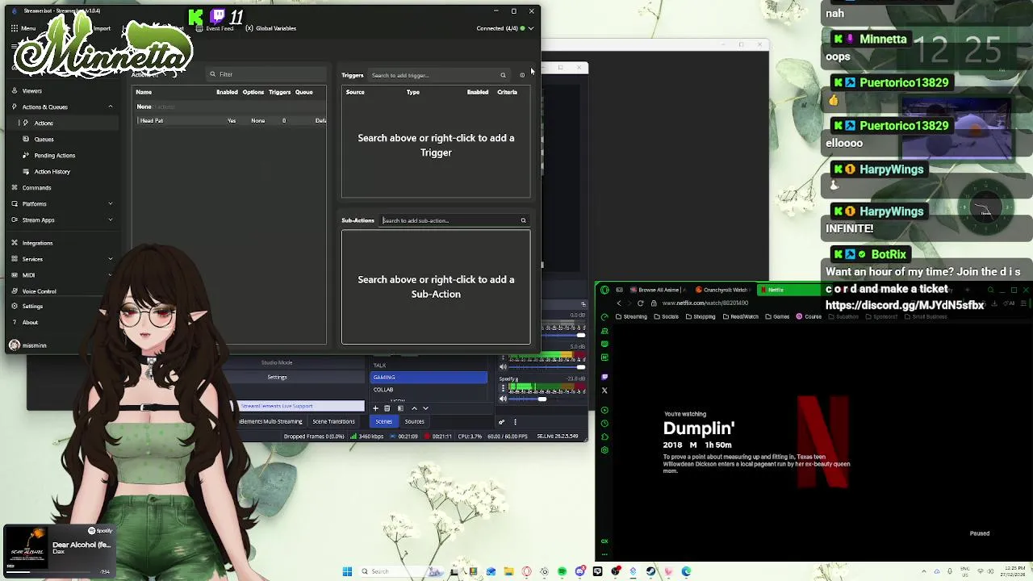Mute the Spotify audio channel in OBS
1033x581 pixels.
503,399
